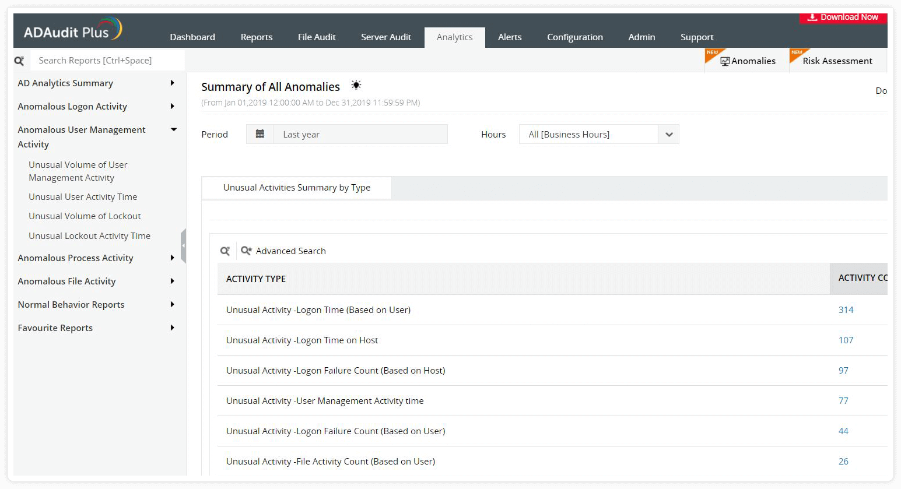
Task: Open the Support tab
Action: coord(697,37)
